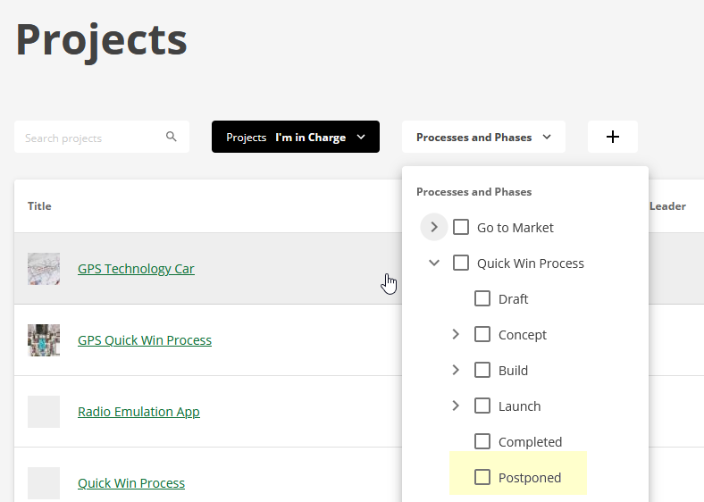Select the Postponed phase checkbox
This screenshot has width=704, height=502.
[x=482, y=477]
